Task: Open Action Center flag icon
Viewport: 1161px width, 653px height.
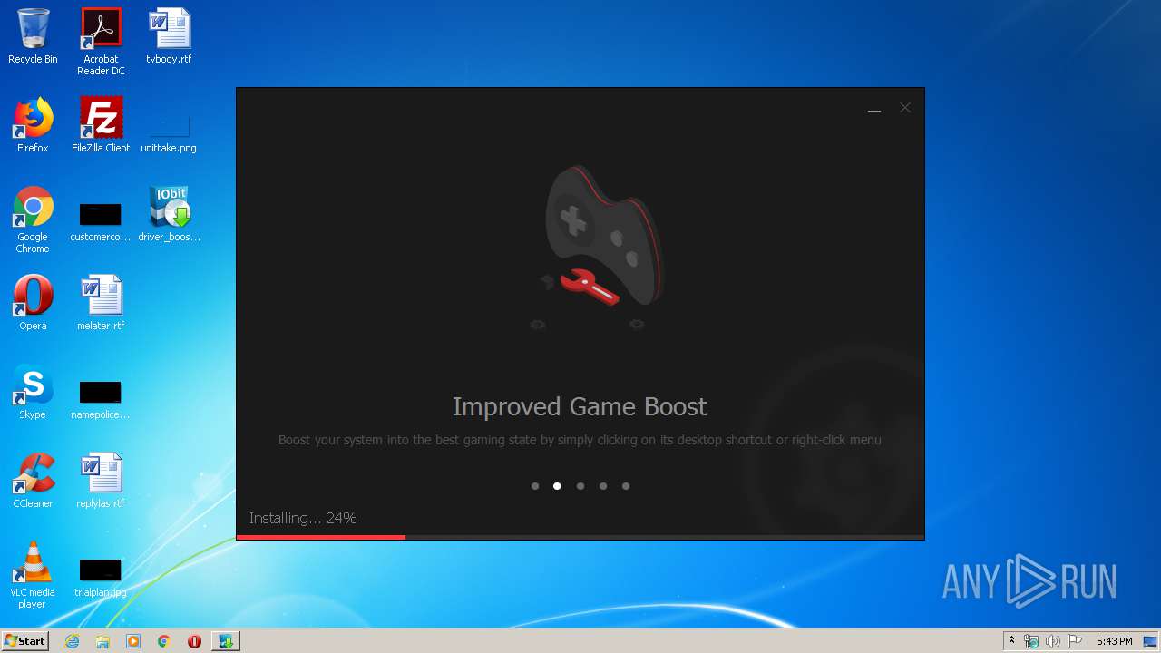Action: click(1075, 641)
